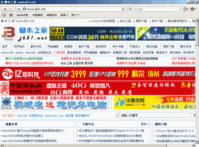Viewport: 199px width, 147px height.
Task: Select the 网页制作 navigation tab
Action: 19,46
